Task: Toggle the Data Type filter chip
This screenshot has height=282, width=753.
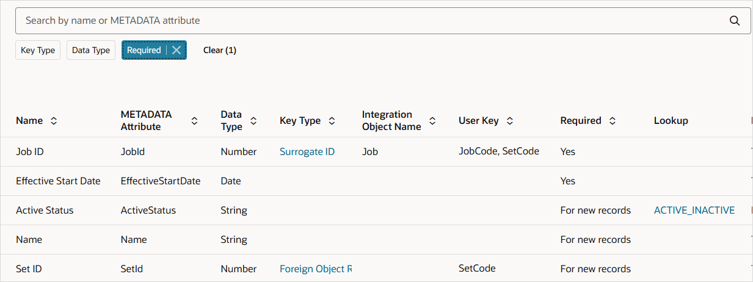Action: click(x=91, y=50)
